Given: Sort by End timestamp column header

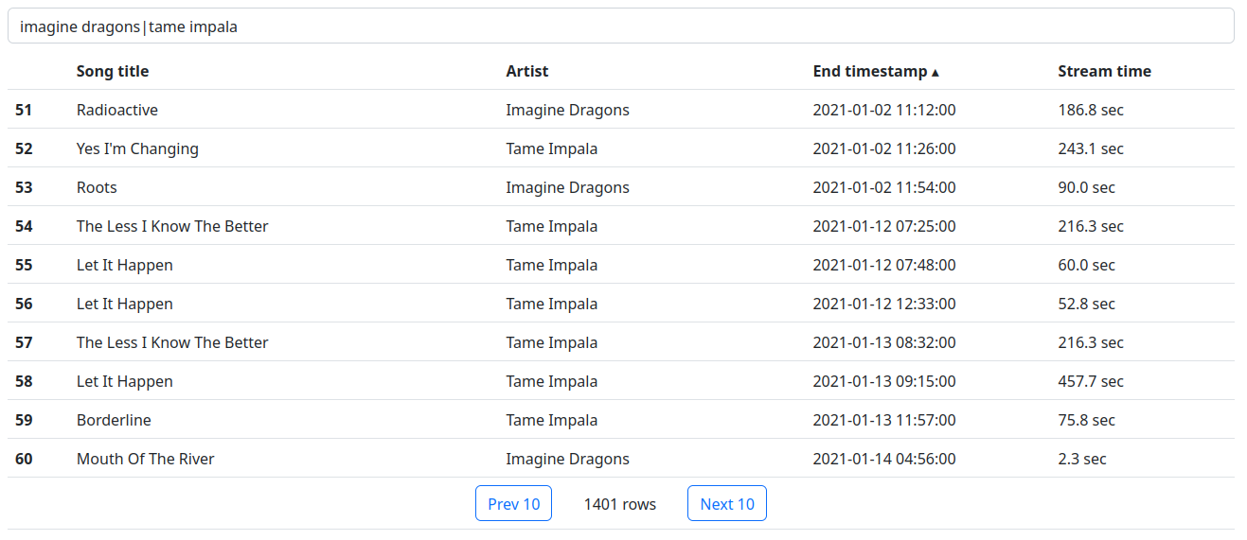Looking at the screenshot, I should (x=876, y=71).
